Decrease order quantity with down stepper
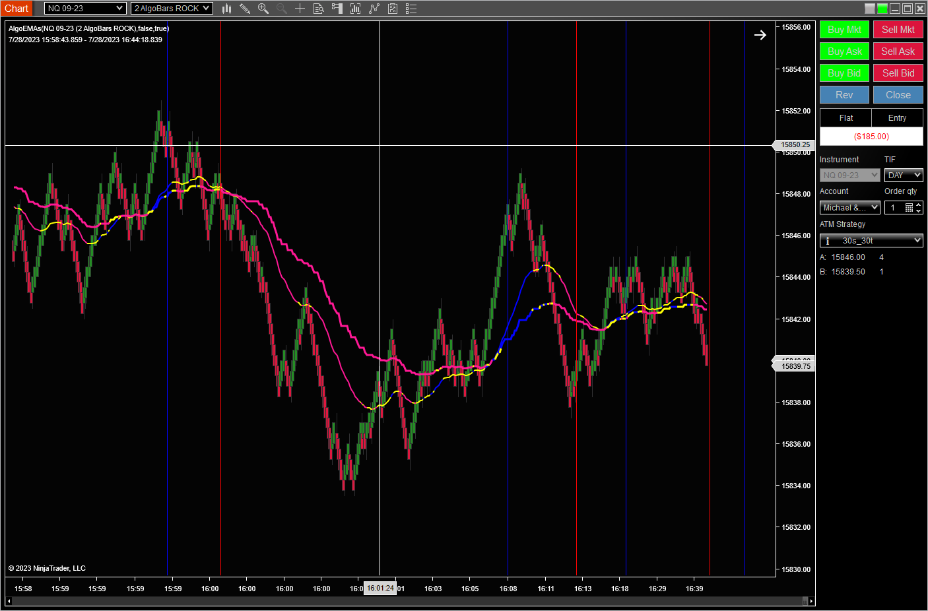The image size is (928, 611). click(x=919, y=211)
